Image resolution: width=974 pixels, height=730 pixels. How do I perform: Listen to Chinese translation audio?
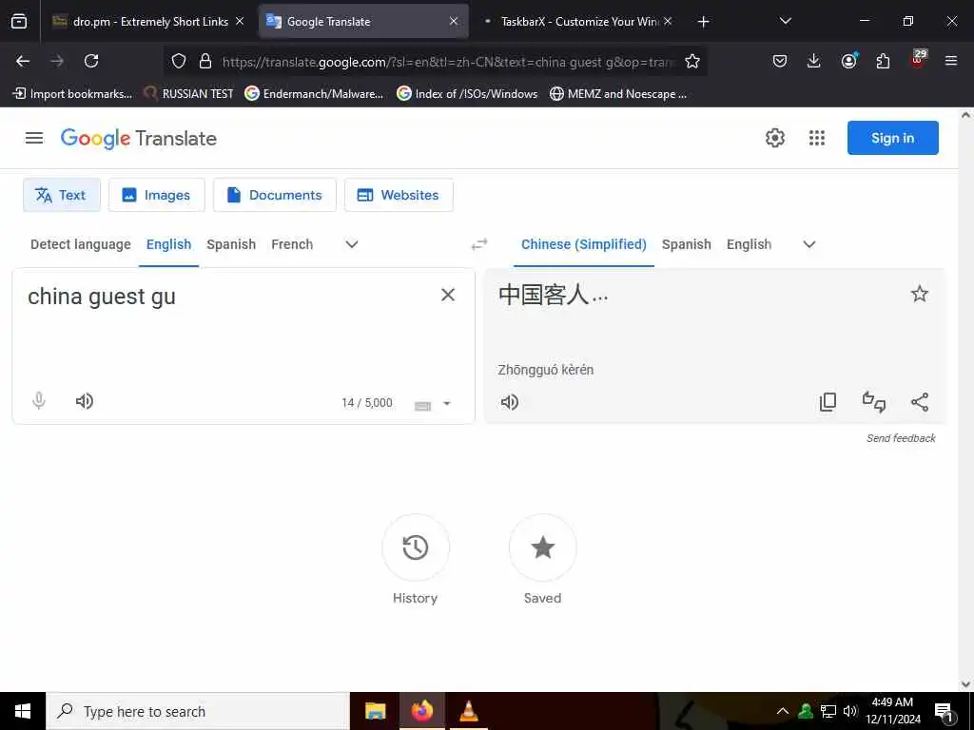point(510,402)
